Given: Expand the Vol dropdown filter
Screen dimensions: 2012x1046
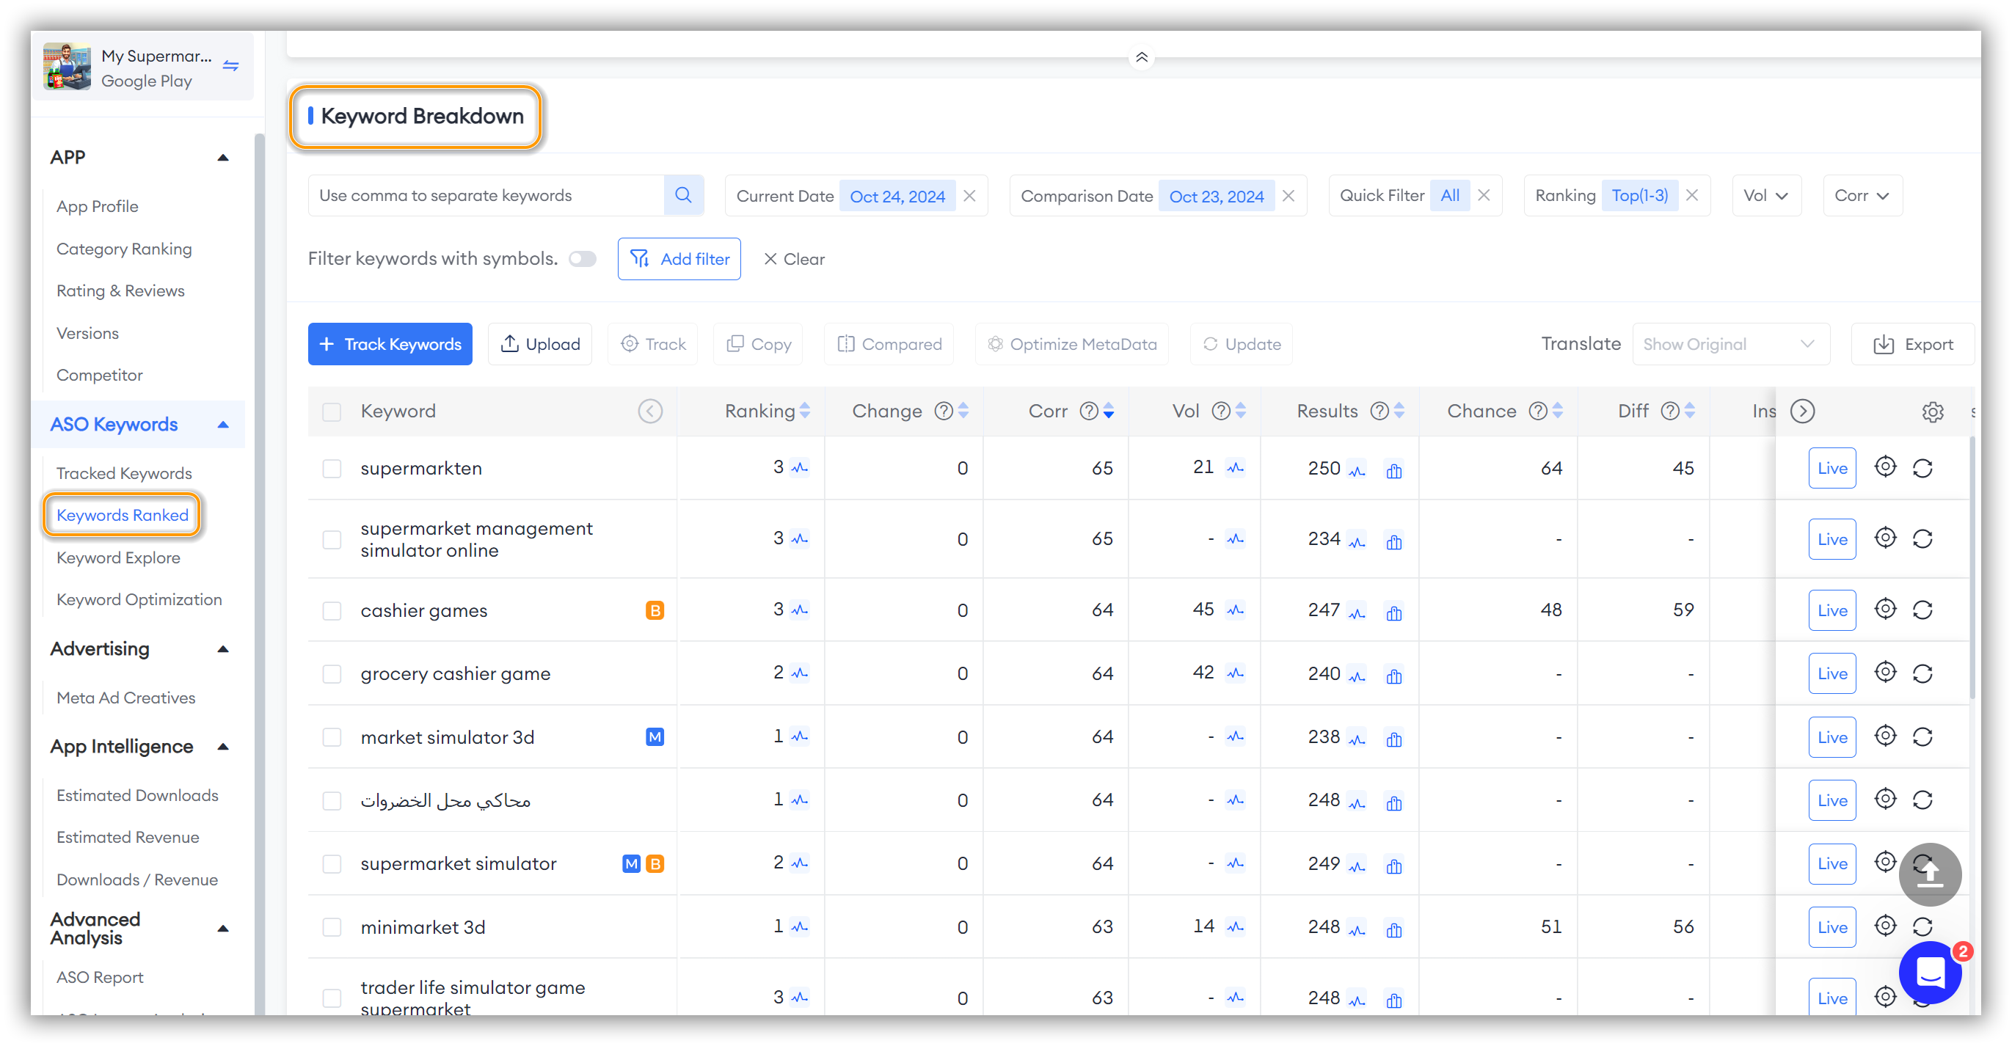Looking at the screenshot, I should click(1765, 196).
